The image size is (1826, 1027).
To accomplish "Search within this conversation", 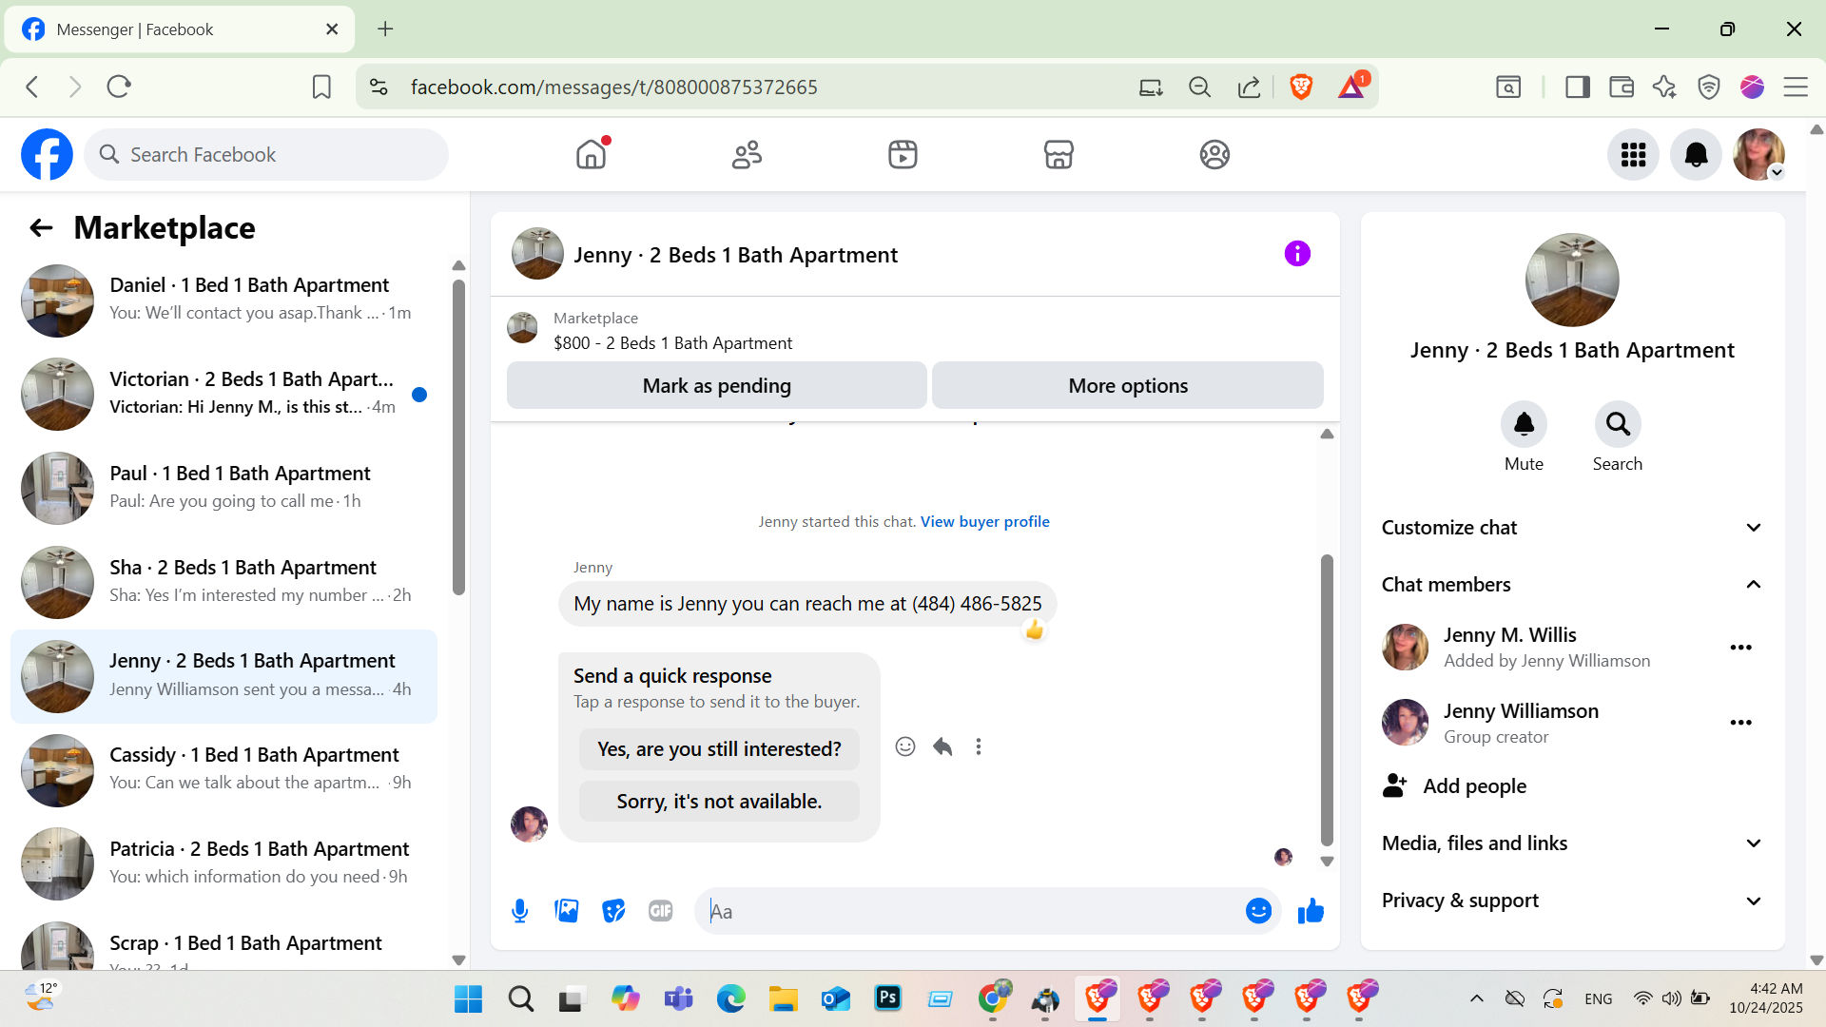I will 1618,424.
